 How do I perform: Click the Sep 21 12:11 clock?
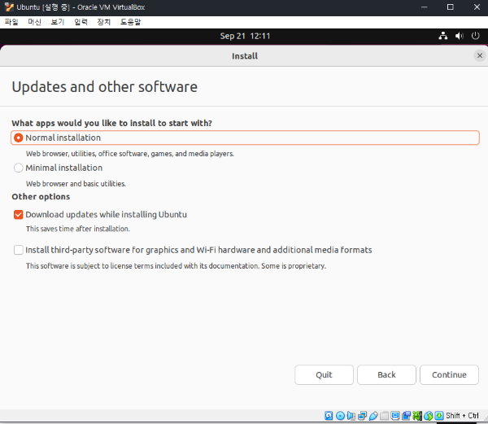[245, 36]
